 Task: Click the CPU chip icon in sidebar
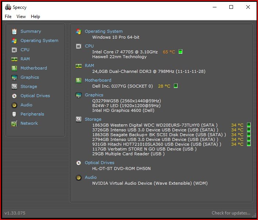point(14,50)
